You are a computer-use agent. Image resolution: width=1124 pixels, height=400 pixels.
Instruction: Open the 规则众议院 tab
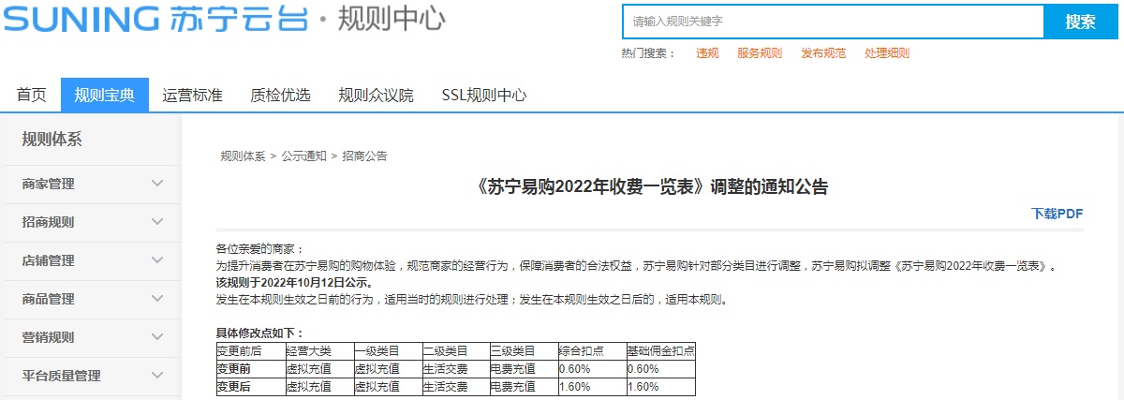376,95
